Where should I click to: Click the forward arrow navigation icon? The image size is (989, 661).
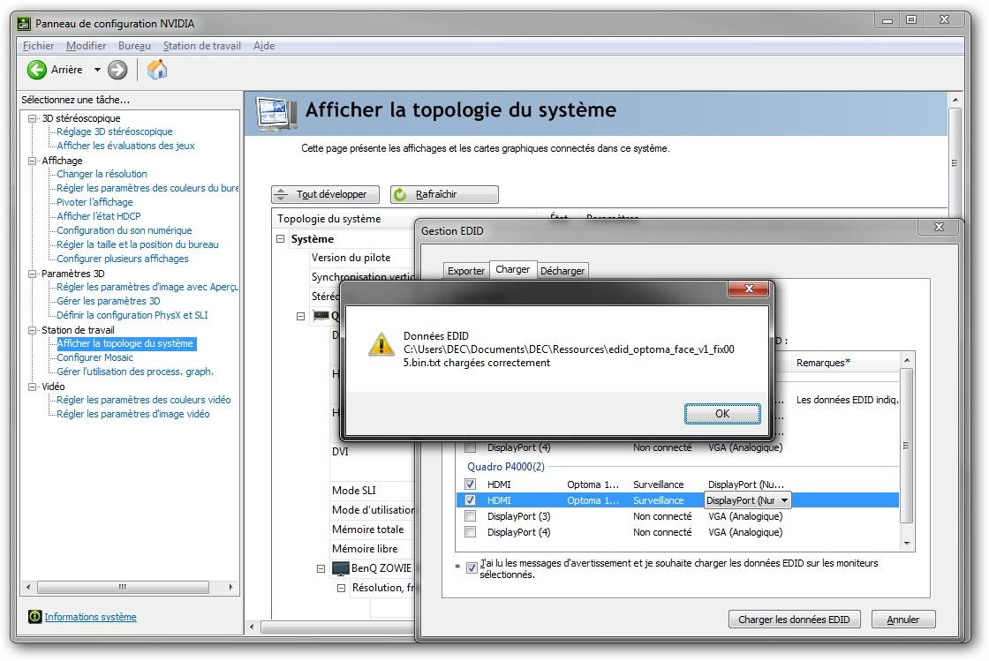point(117,70)
